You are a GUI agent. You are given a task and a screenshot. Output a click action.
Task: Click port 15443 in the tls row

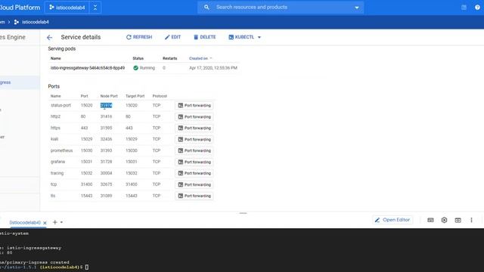point(86,196)
